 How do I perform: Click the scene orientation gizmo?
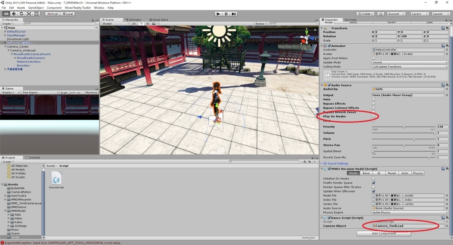click(x=307, y=38)
